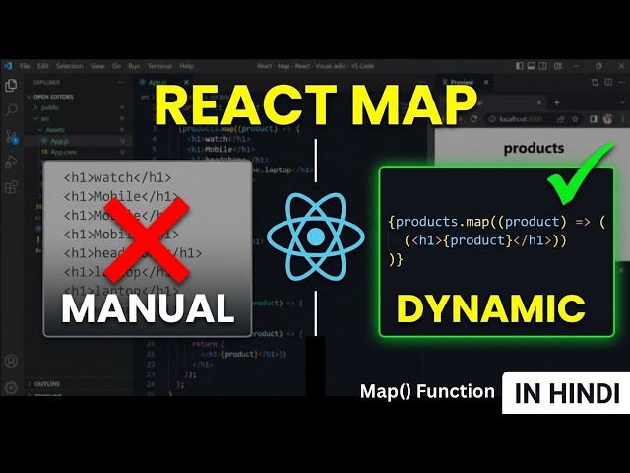The height and width of the screenshot is (473, 630).
Task: Open Customize Layout icon in title bar
Action: (558, 66)
